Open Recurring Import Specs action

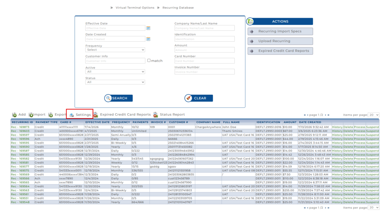pos(280,32)
